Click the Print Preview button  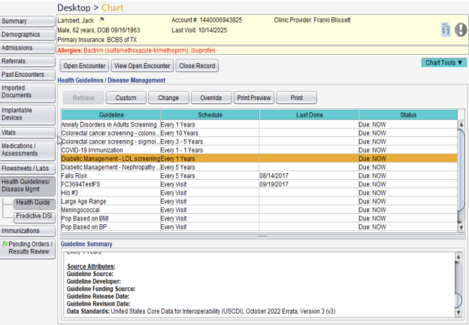[253, 98]
